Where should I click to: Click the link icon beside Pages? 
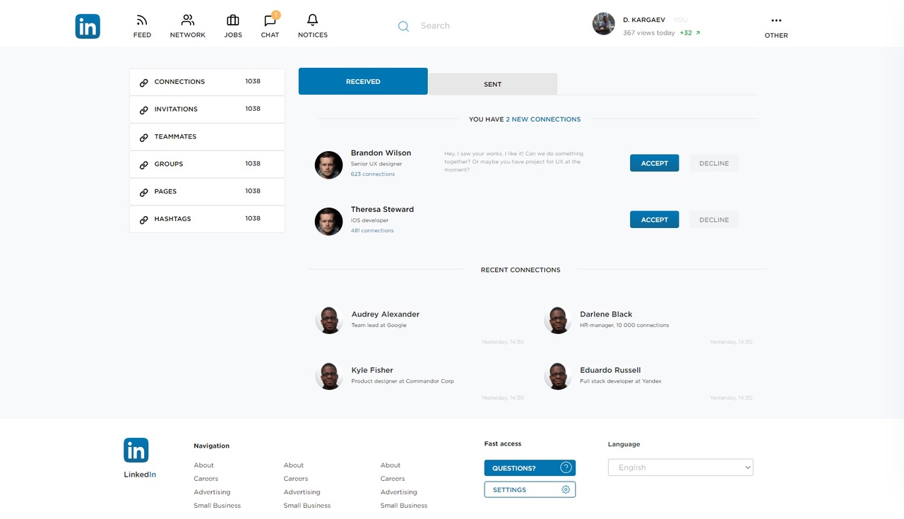[x=143, y=192]
